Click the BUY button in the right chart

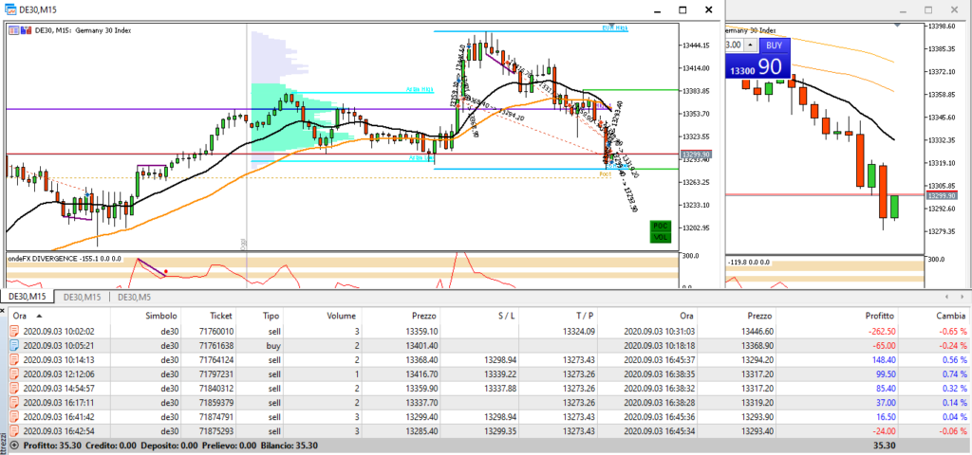[775, 45]
